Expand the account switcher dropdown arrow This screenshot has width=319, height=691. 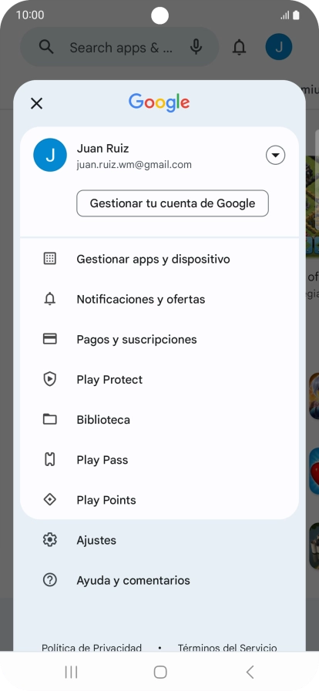click(x=276, y=155)
